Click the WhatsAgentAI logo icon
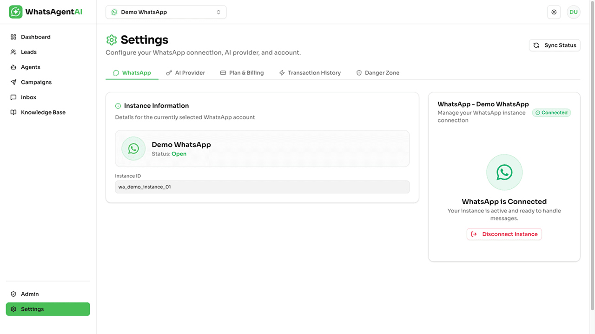Screen dimensions: 595x334 point(16,12)
